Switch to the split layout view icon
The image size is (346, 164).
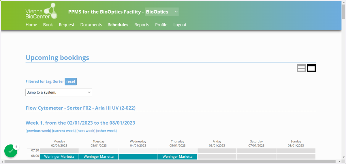pyautogui.click(x=301, y=68)
